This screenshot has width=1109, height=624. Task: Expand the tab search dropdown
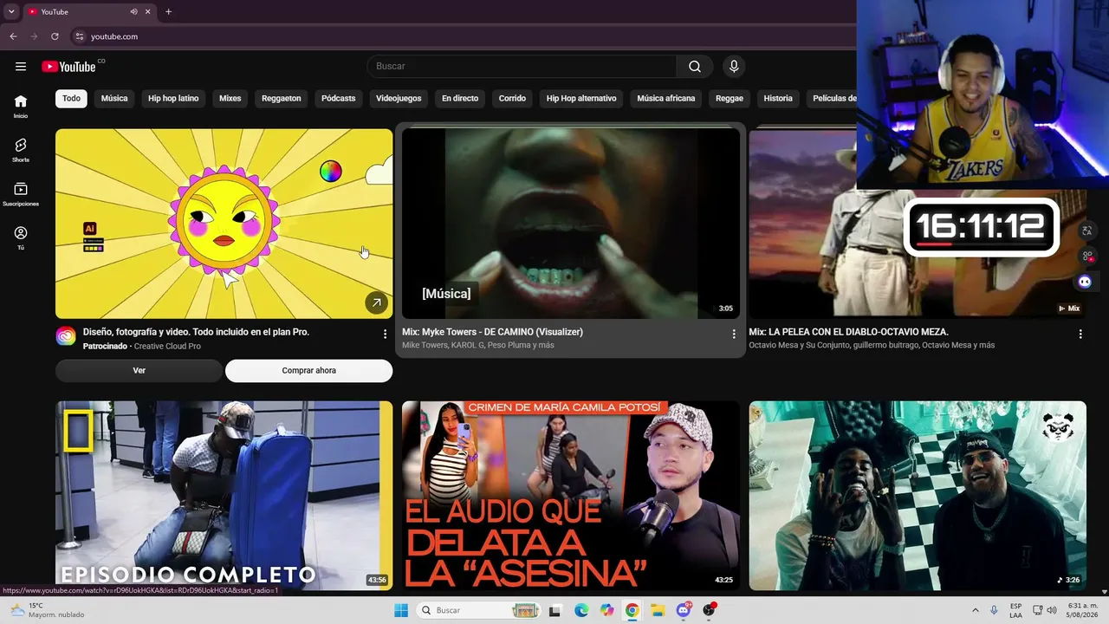tap(11, 12)
